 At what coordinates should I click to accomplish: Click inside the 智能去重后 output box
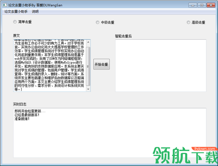(161, 66)
